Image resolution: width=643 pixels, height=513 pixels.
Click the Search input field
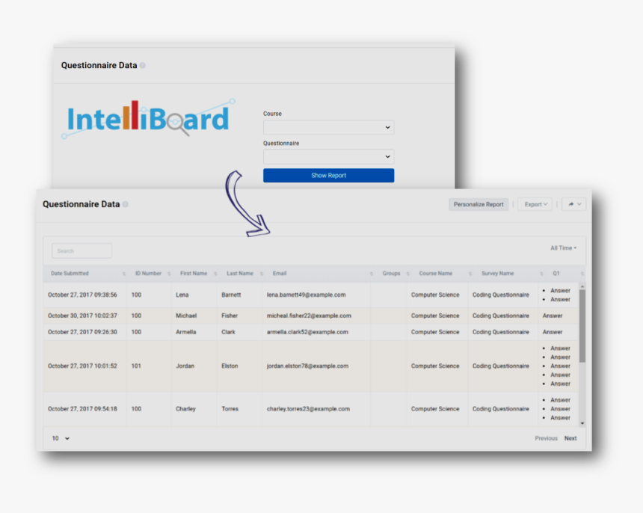coord(81,251)
